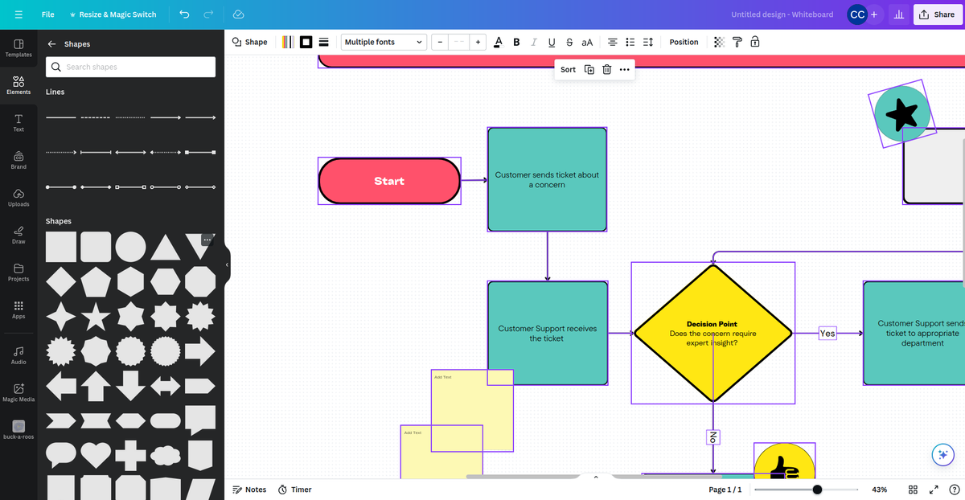Open the Brand tab in the sidebar
This screenshot has width=965, height=500.
point(18,160)
